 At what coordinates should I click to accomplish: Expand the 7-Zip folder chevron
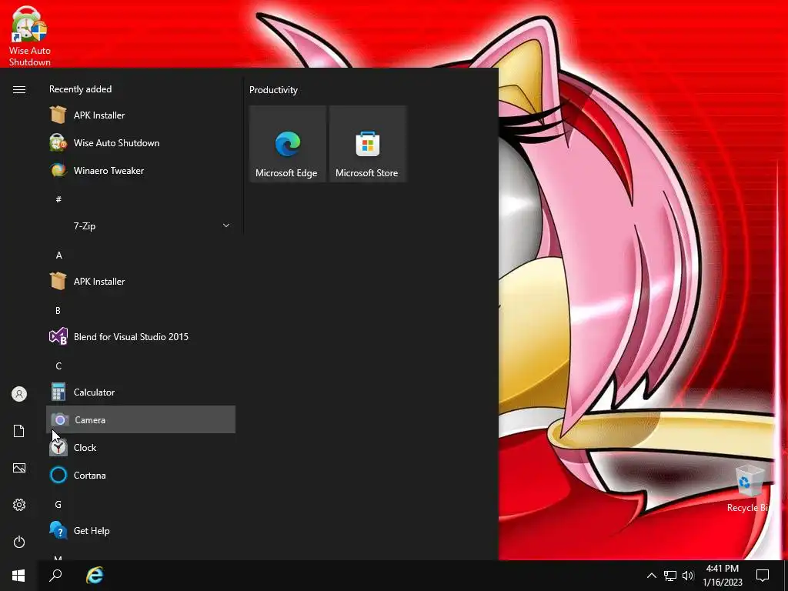226,225
